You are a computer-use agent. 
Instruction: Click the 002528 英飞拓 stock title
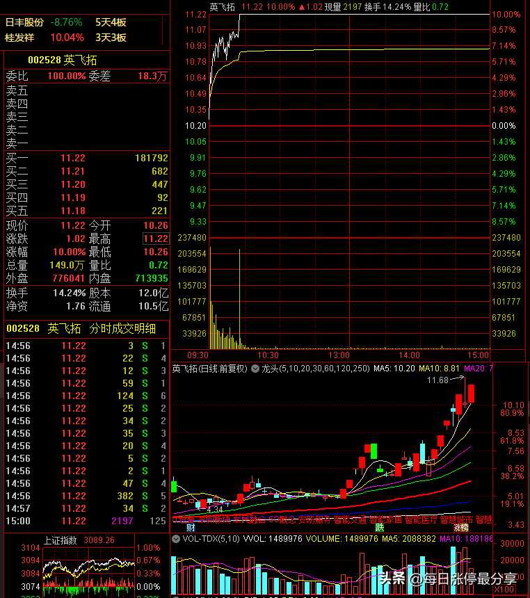62,60
